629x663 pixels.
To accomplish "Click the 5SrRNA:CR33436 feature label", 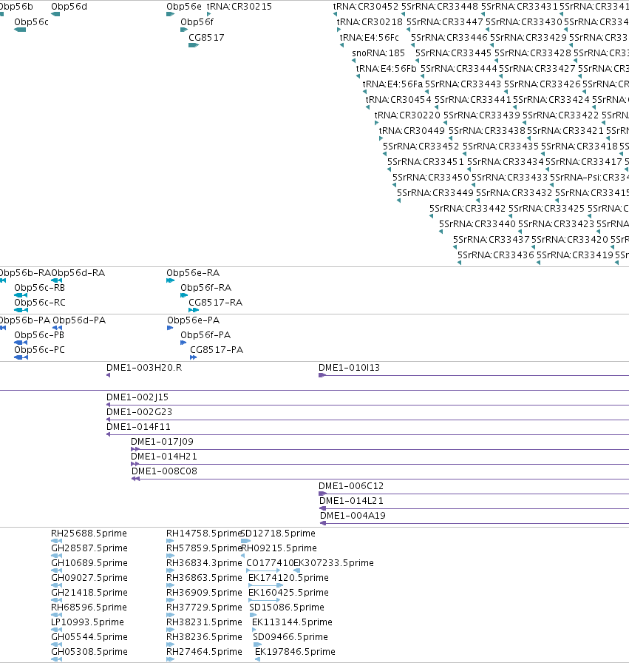I will (496, 255).
